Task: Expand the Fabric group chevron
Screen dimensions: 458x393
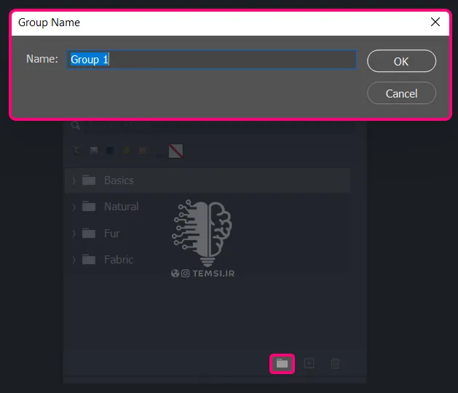Action: [x=74, y=260]
